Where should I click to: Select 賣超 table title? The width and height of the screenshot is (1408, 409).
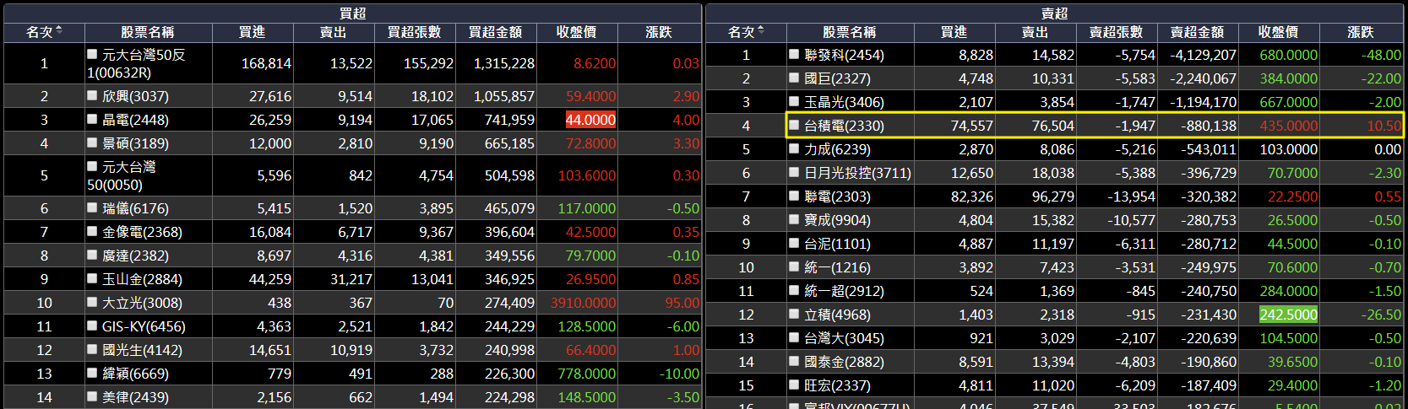click(1054, 13)
